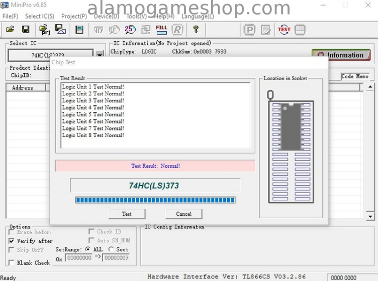378x281 pixels.
Task: Select the Sect range radio button
Action: [111, 249]
